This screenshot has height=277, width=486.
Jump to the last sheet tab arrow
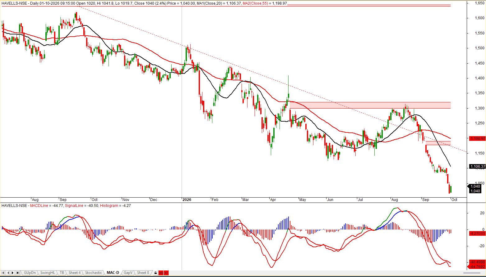(18, 273)
